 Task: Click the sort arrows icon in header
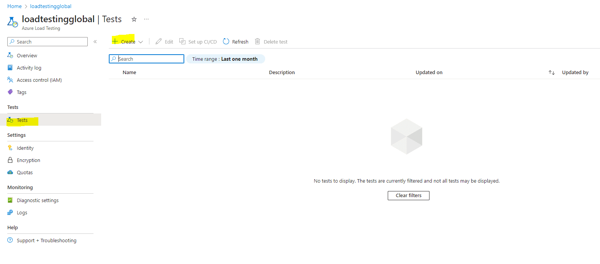pyautogui.click(x=552, y=73)
